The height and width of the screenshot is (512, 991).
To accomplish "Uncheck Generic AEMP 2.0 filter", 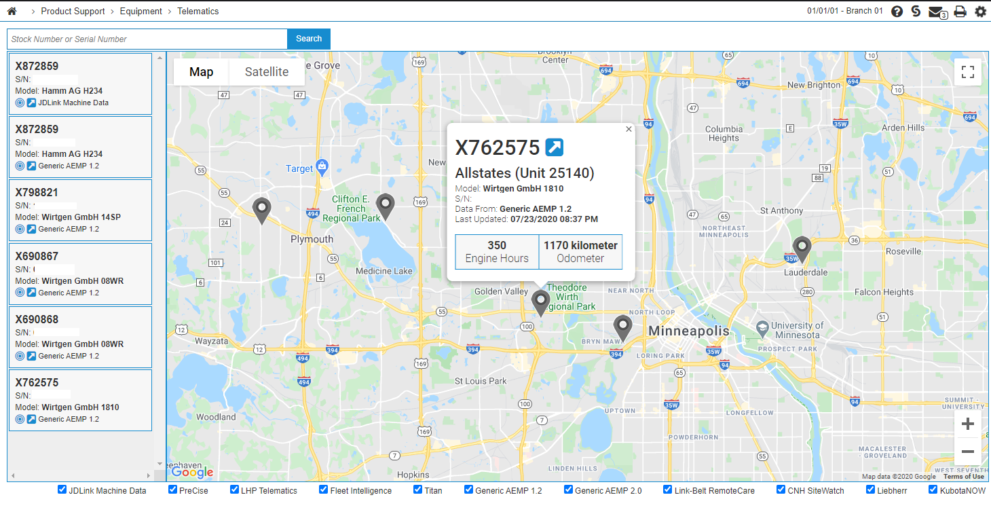I will pos(568,490).
